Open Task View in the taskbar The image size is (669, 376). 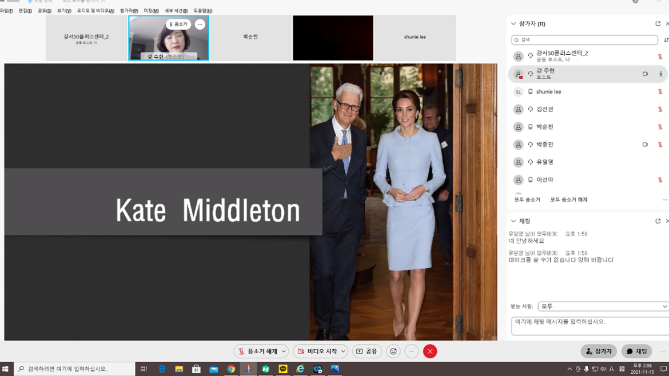pos(144,369)
